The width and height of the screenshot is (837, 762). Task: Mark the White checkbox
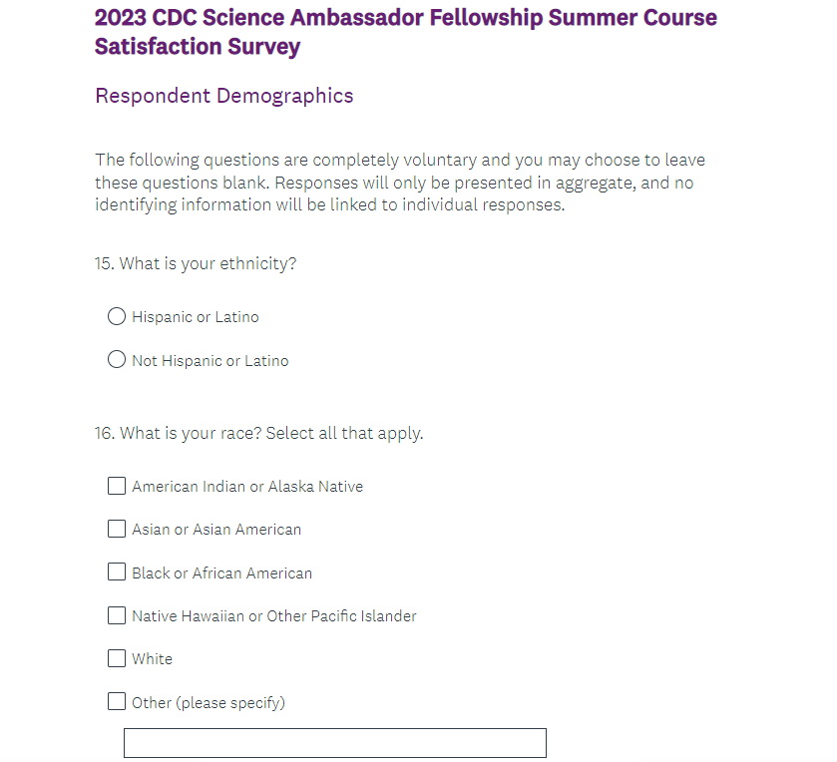(x=117, y=658)
